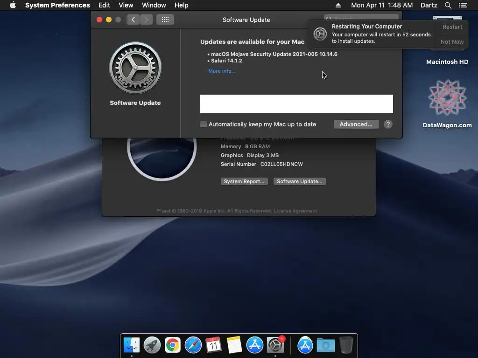Minimize the Software Update window

[x=108, y=20]
